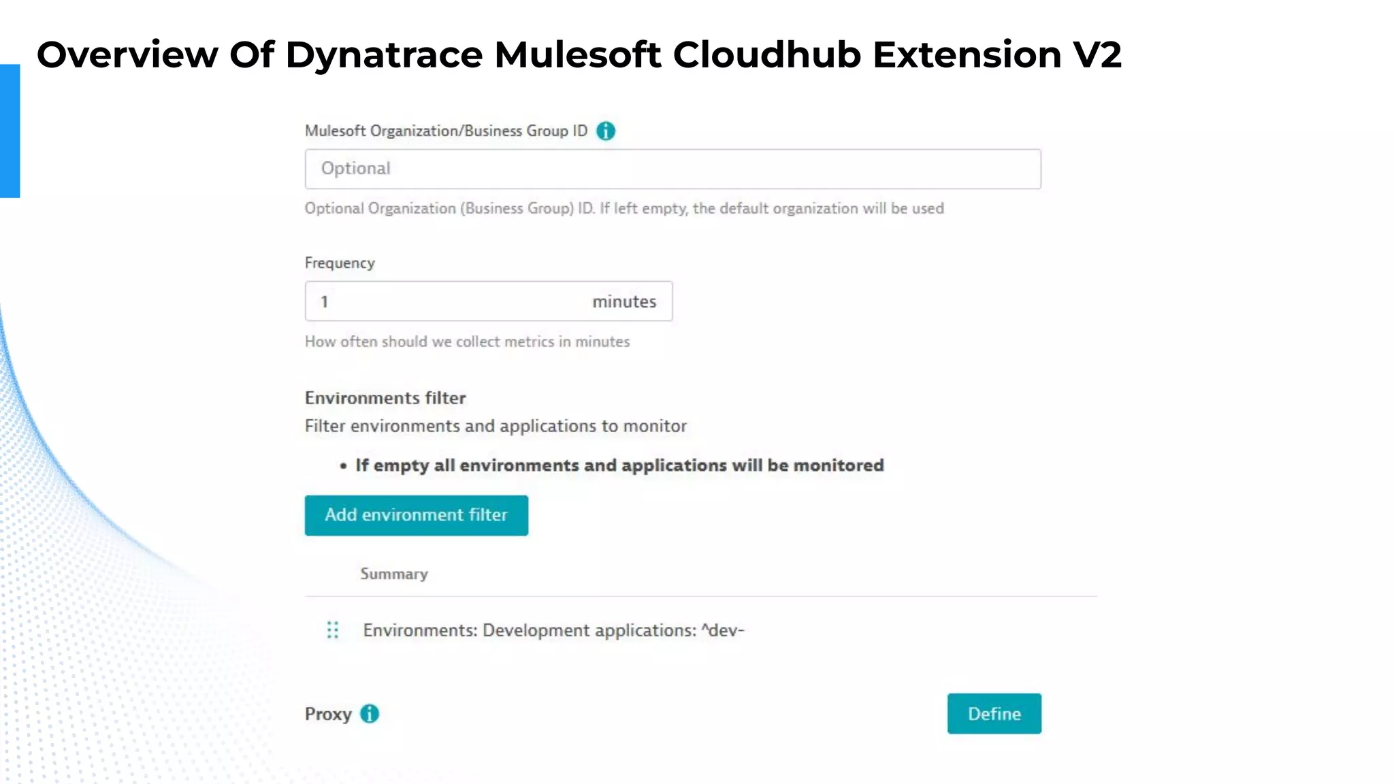Click the Summary column header
The image size is (1394, 784).
394,574
